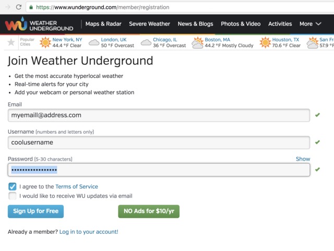The height and width of the screenshot is (251, 334).
Task: Click Log in to your account link
Action: [89, 232]
